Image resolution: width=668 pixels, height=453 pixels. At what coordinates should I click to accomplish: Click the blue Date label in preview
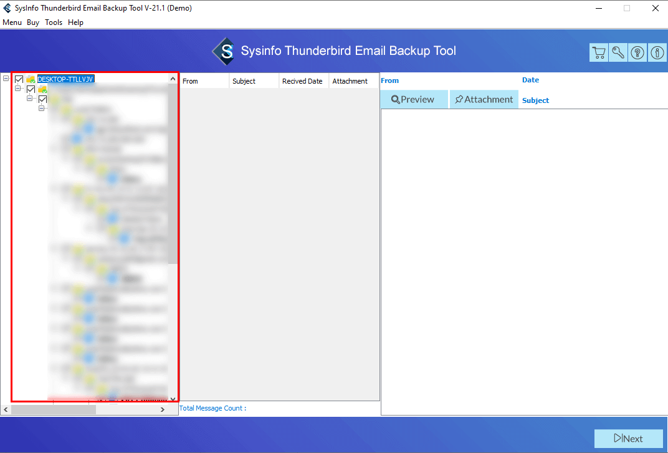(x=530, y=80)
